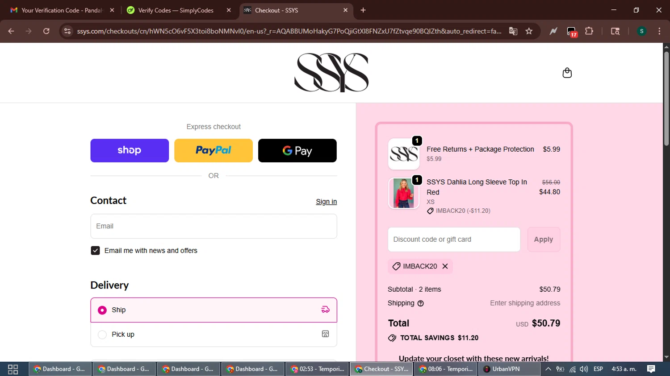Switch to Your Verification Code Gmail tab
Screen dimensions: 670x376
[62, 10]
